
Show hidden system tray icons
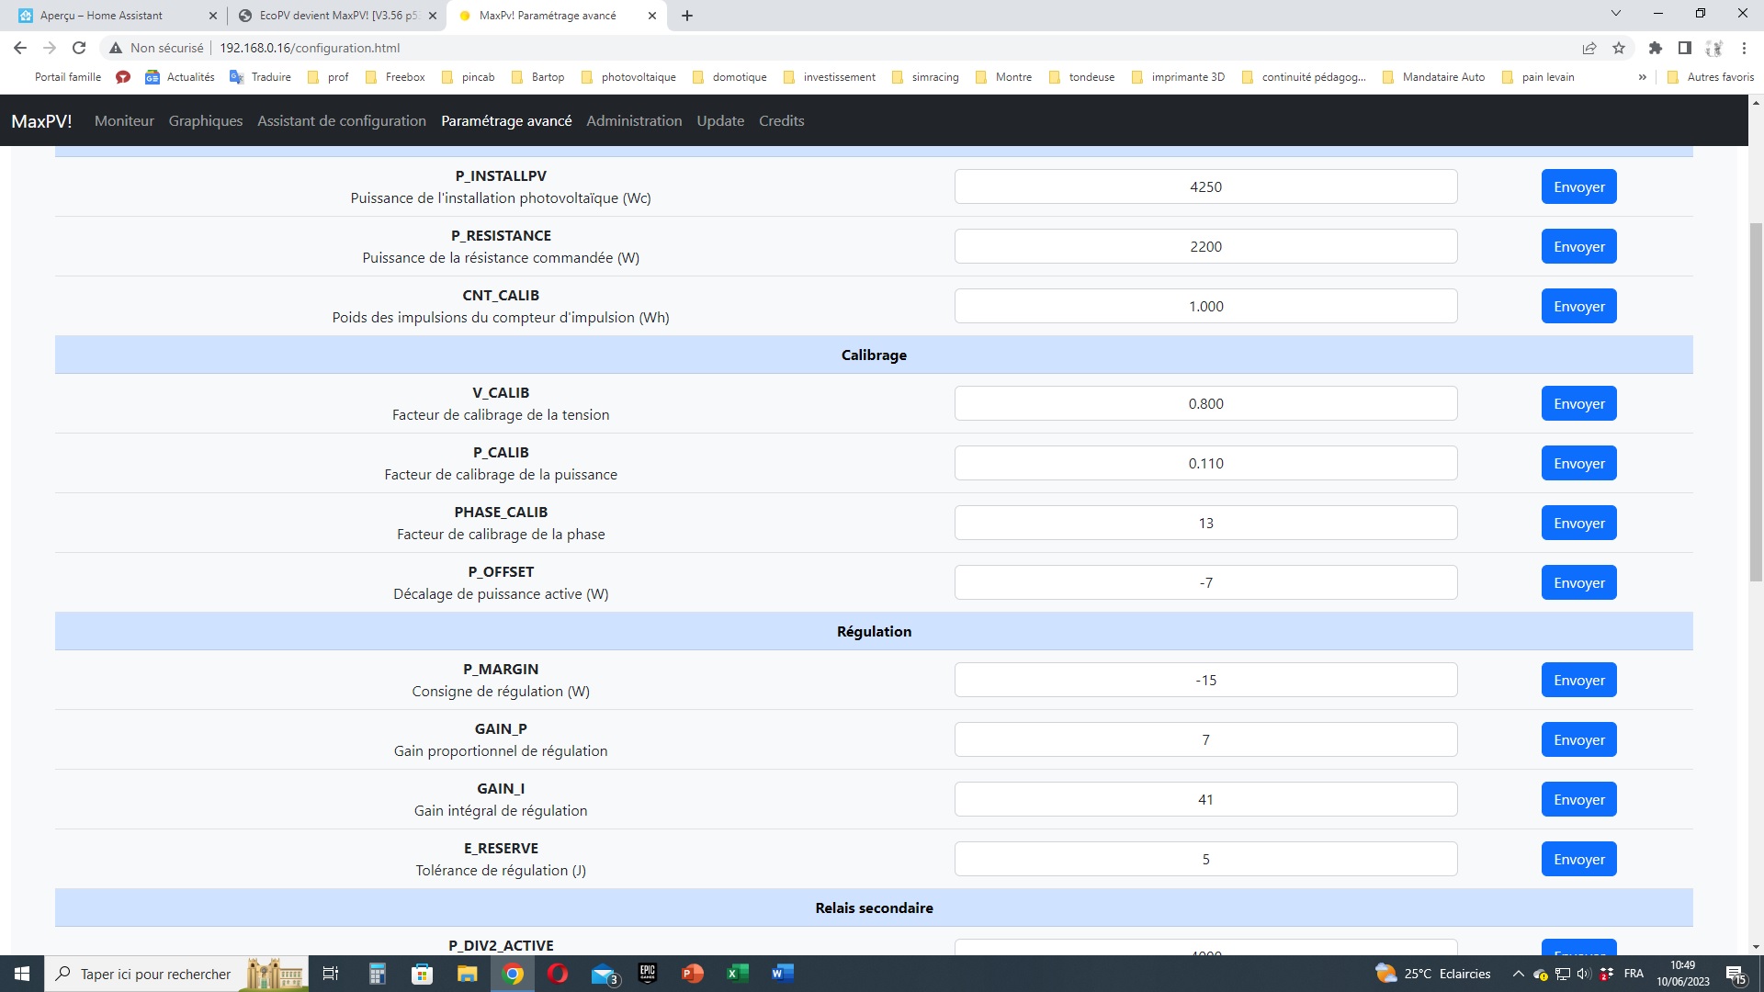(1518, 974)
